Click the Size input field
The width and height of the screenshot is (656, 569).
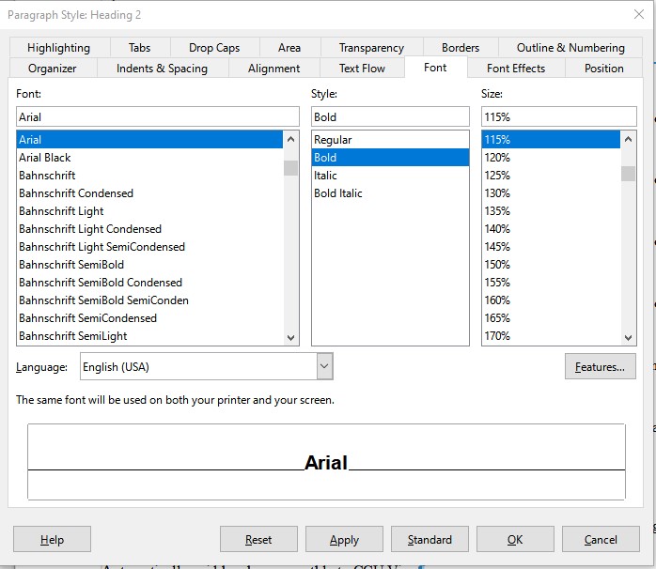[x=558, y=117]
